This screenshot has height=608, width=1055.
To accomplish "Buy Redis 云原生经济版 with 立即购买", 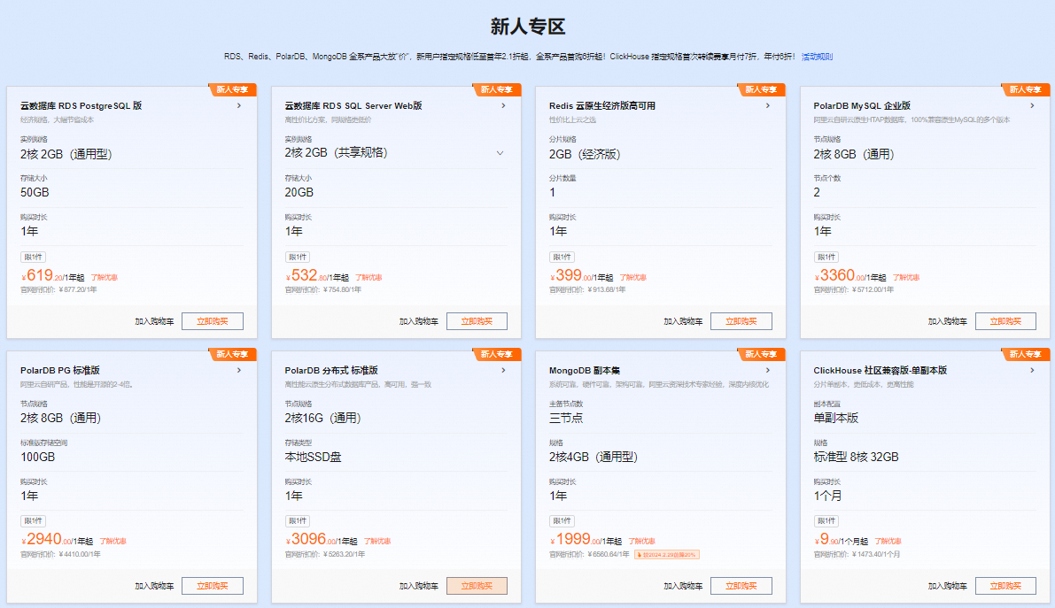I will coord(741,321).
